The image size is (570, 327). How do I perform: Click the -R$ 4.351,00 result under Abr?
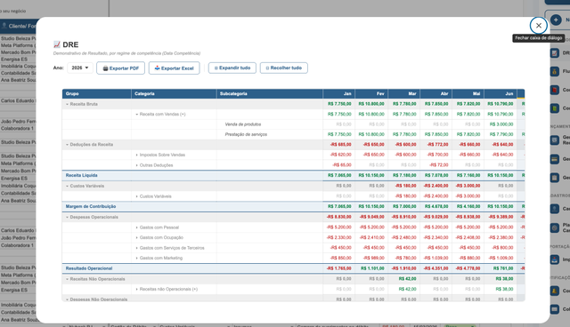436,268
